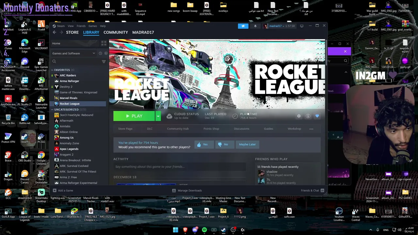418x235 pixels.
Task: Open the Games menu
Action: (x=92, y=26)
